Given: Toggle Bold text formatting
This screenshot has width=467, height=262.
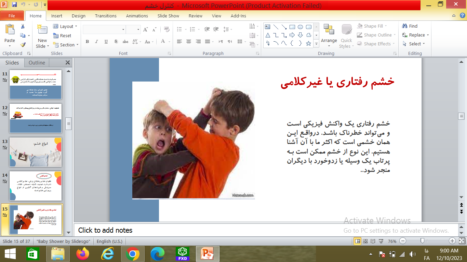Looking at the screenshot, I should click(x=87, y=42).
